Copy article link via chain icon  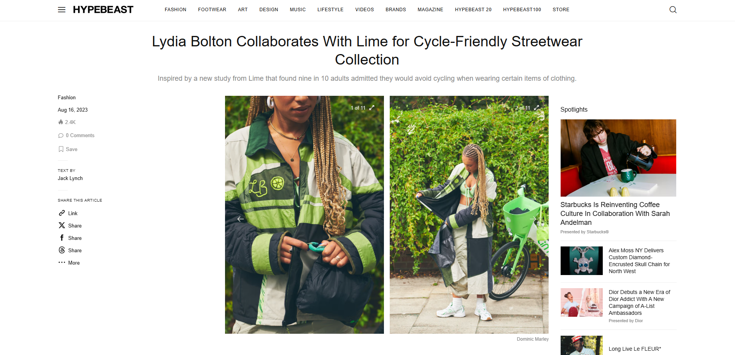click(62, 213)
